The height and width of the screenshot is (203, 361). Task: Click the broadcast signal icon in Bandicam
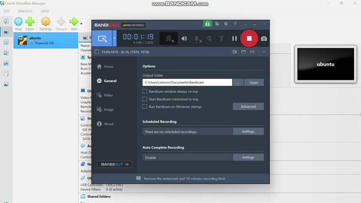pos(252,52)
